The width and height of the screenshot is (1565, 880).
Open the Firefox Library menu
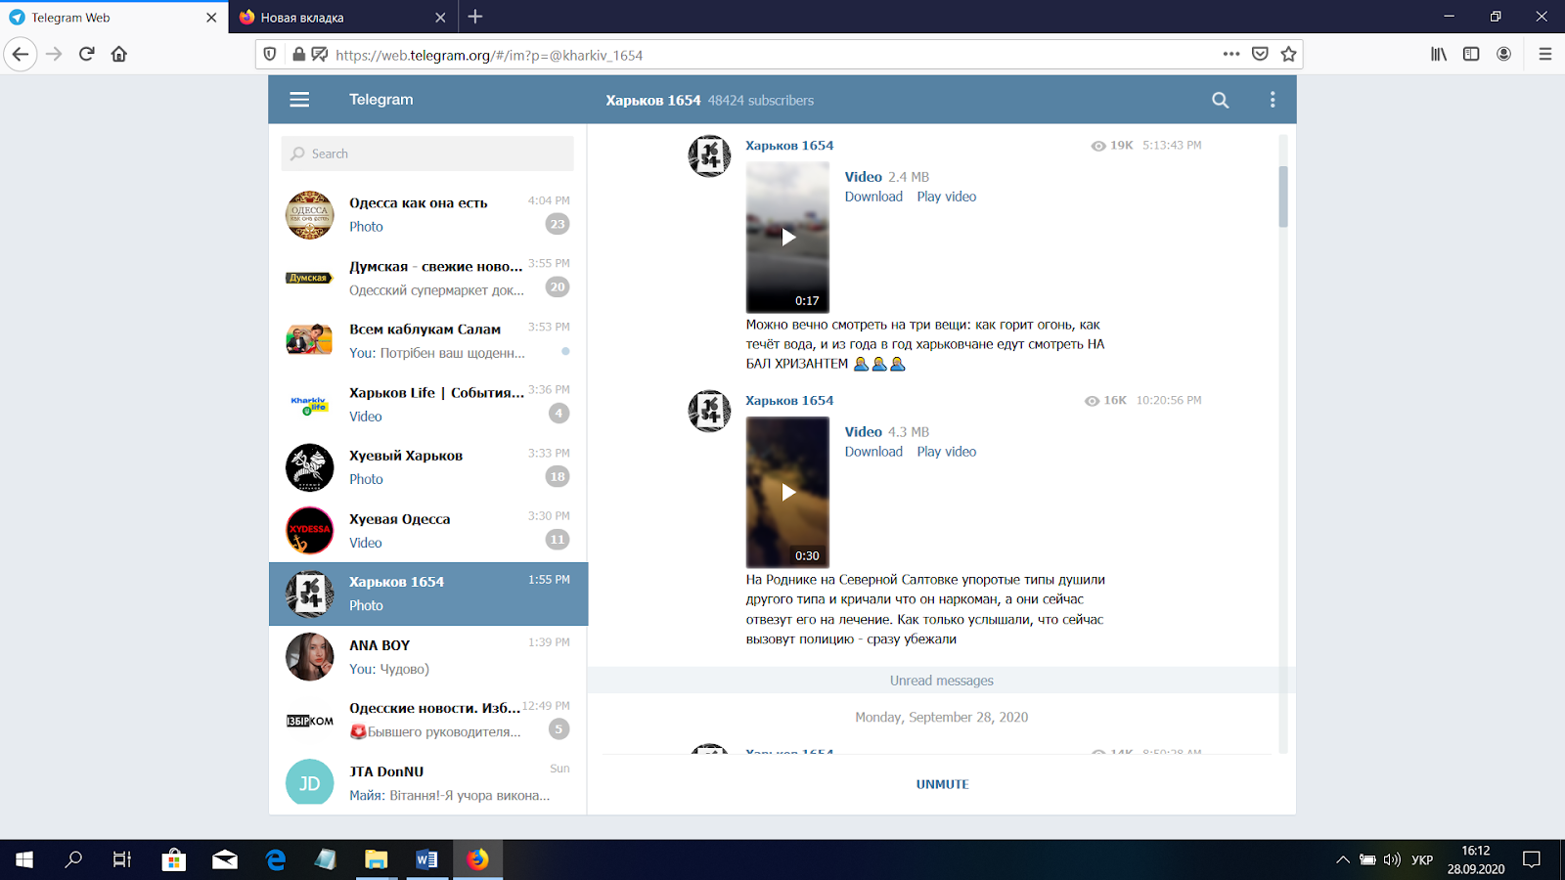tap(1439, 54)
